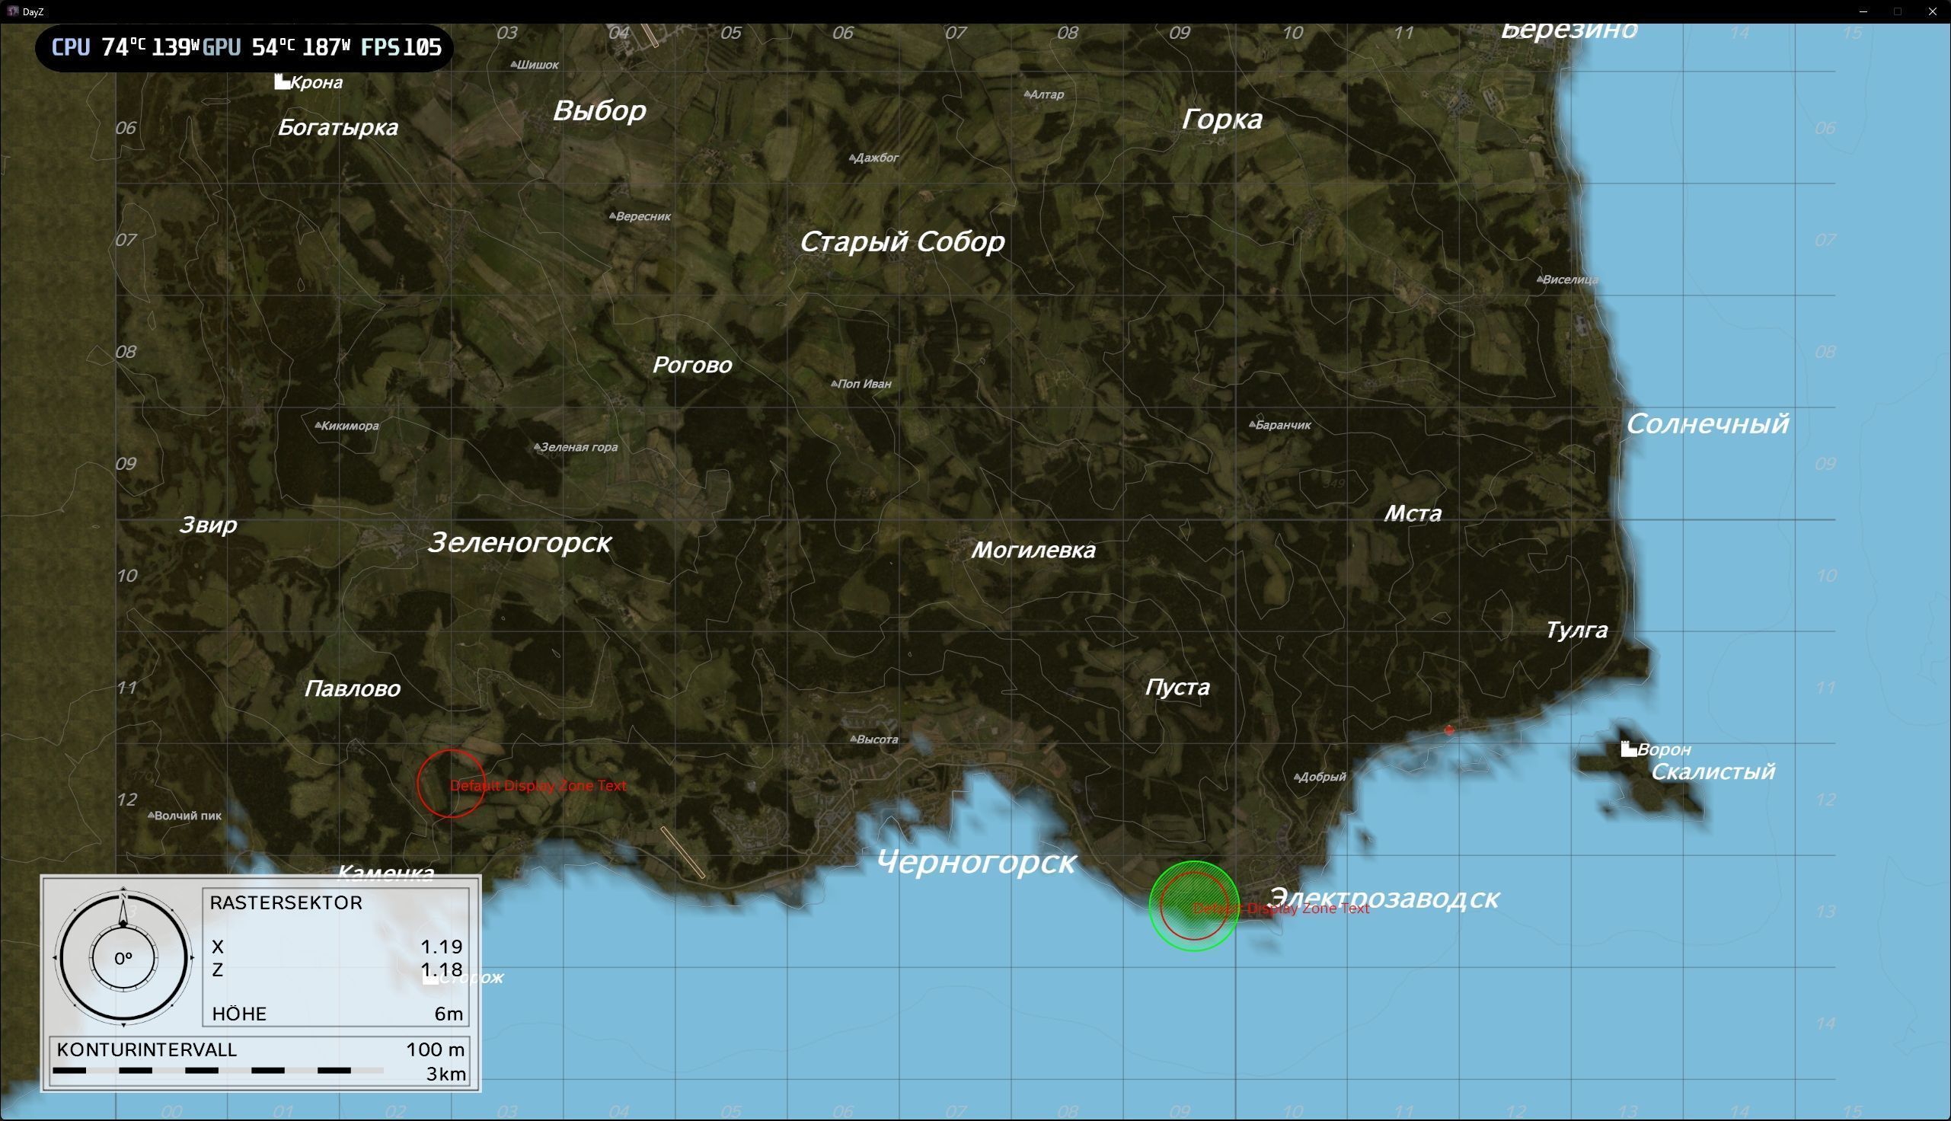This screenshot has width=1951, height=1121.
Task: Click the Рогово village label
Action: click(x=692, y=366)
